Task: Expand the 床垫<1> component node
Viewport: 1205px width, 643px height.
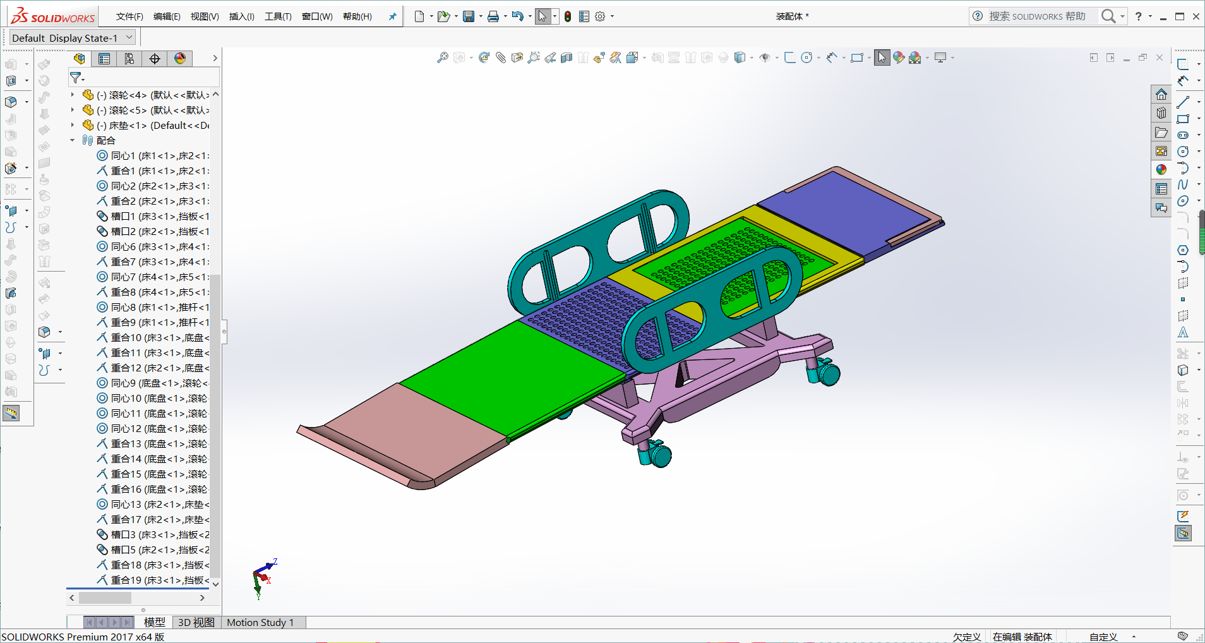Action: pyautogui.click(x=73, y=125)
